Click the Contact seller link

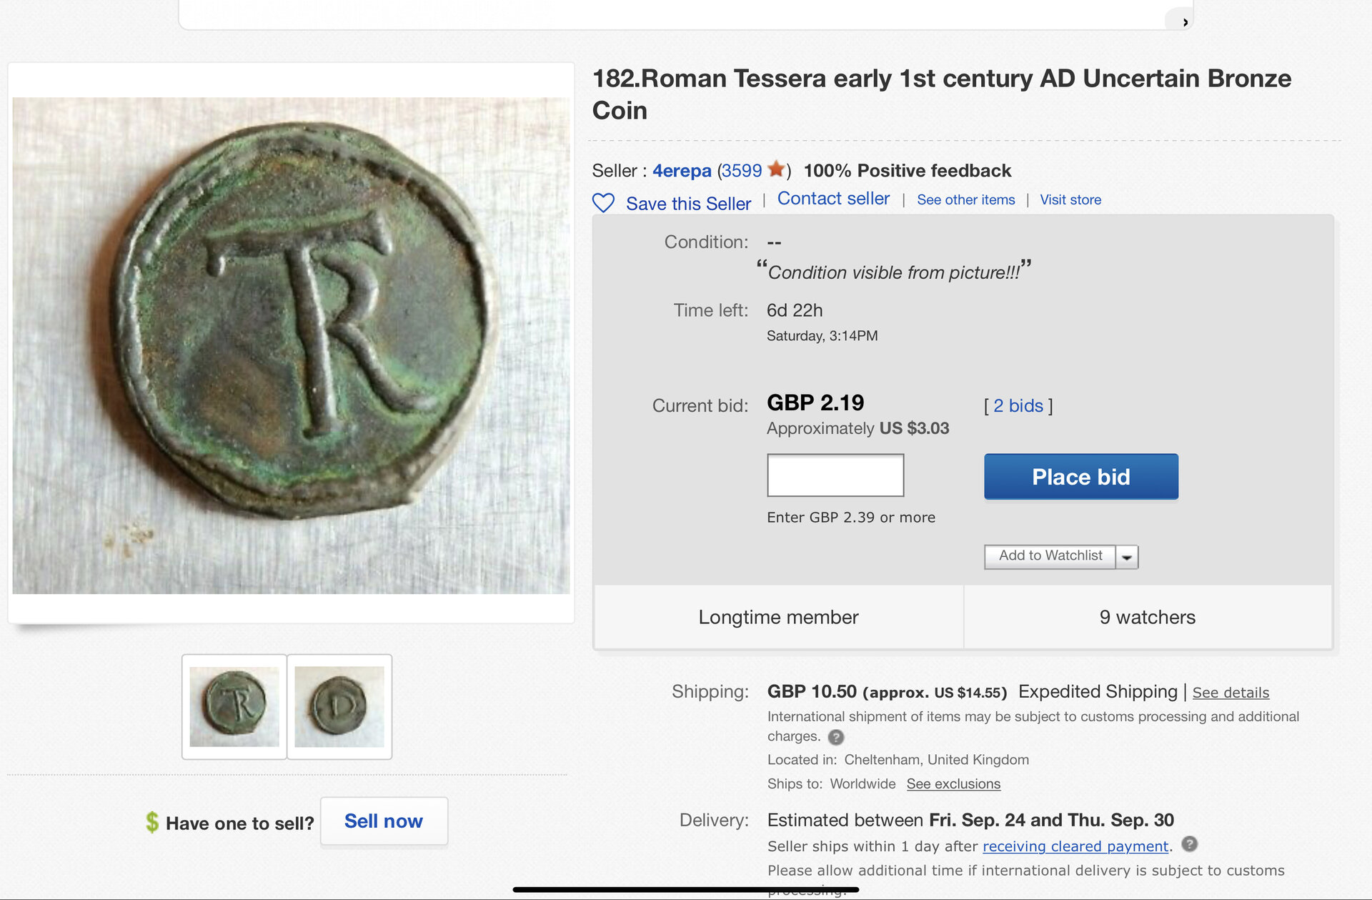pyautogui.click(x=833, y=199)
